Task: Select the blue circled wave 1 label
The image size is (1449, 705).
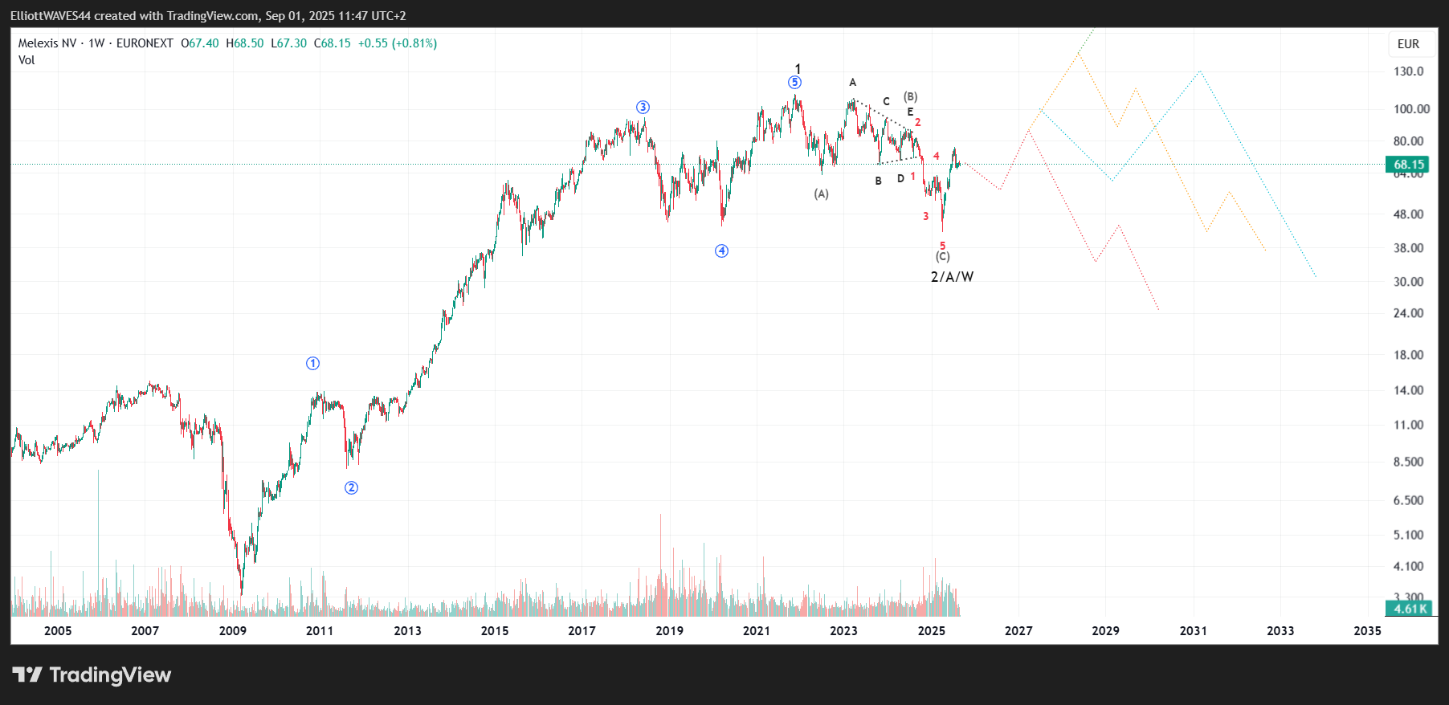Action: (312, 364)
